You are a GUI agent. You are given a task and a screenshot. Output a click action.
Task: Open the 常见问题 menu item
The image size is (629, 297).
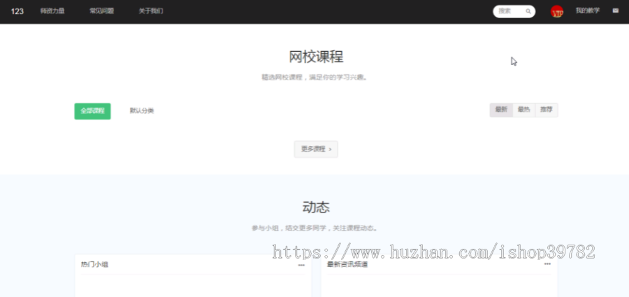click(x=102, y=11)
